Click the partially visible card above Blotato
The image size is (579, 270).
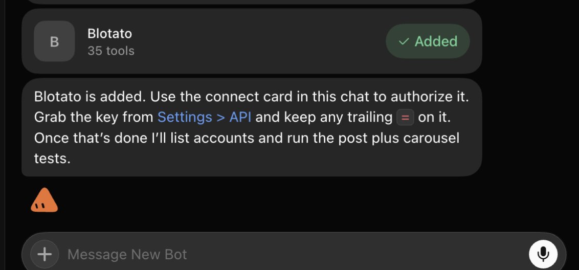pyautogui.click(x=252, y=2)
